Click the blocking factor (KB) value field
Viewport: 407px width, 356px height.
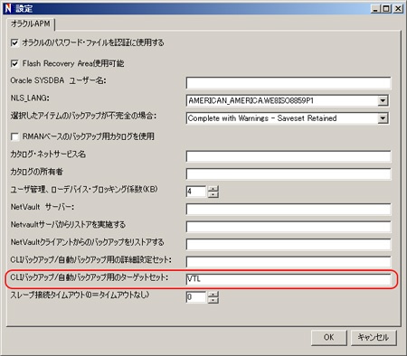(x=196, y=192)
